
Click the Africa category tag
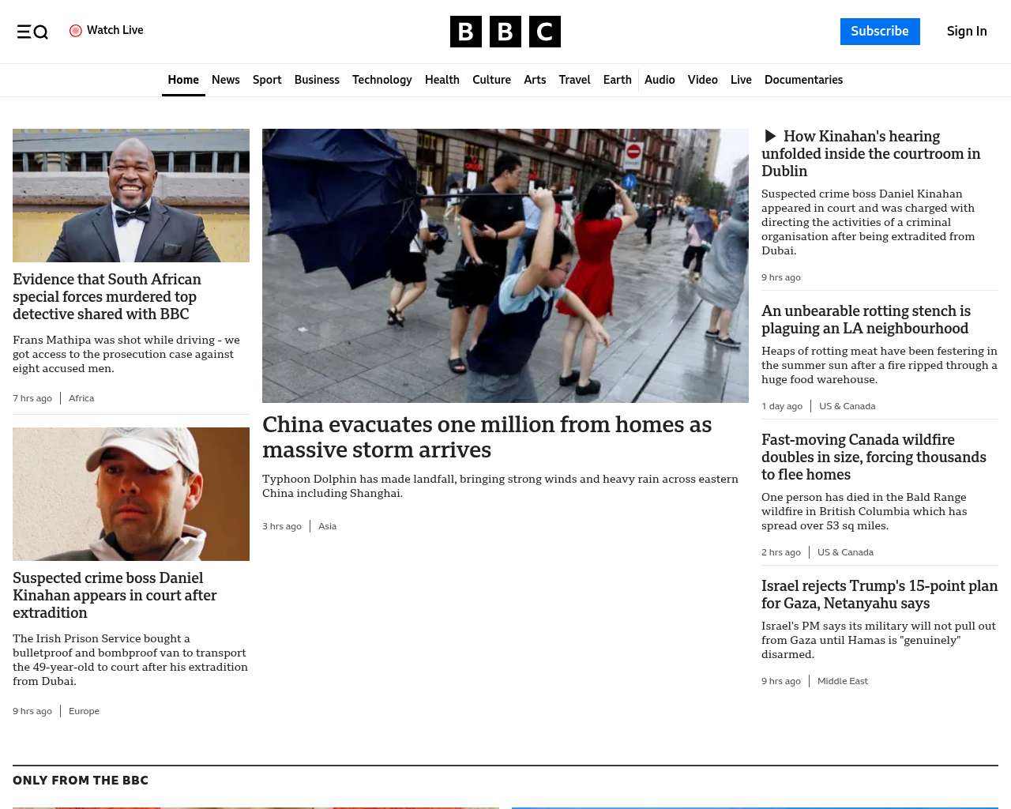(81, 398)
